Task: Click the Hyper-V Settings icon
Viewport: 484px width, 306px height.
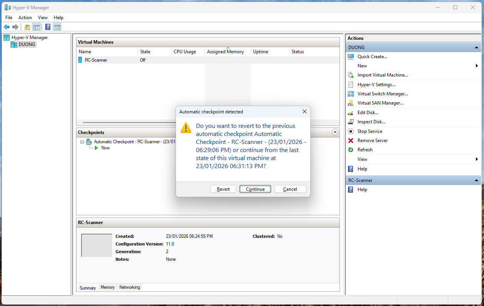Action: (x=351, y=85)
